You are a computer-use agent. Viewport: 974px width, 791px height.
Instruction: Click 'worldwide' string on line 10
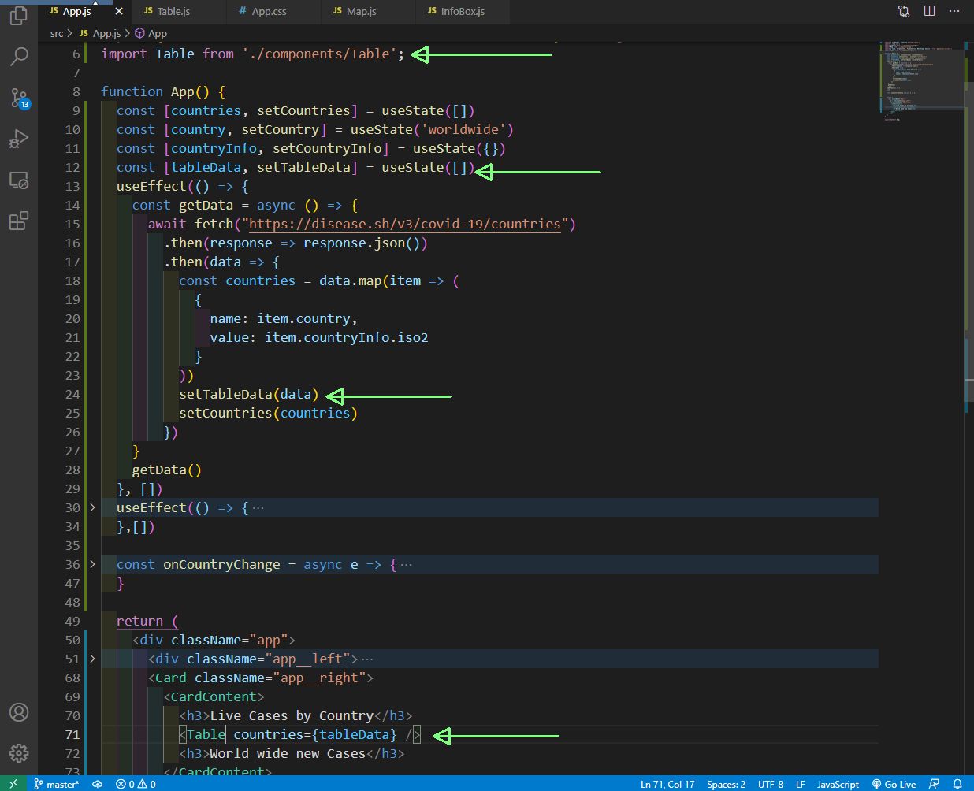pyautogui.click(x=467, y=129)
